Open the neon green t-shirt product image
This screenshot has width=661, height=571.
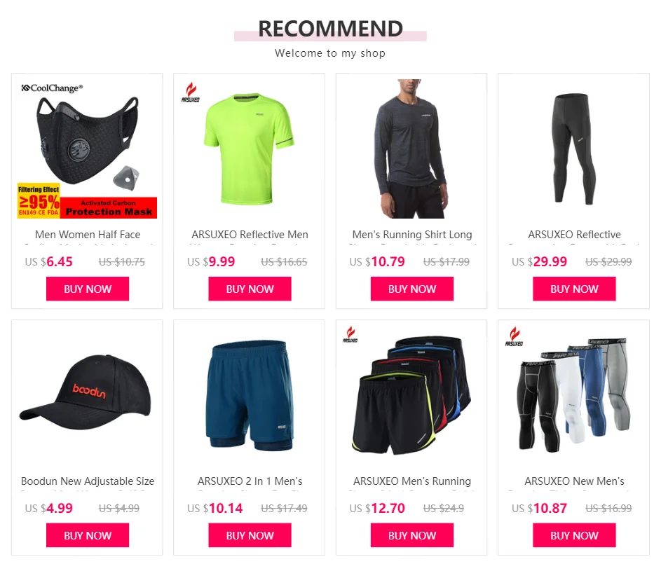(x=249, y=149)
